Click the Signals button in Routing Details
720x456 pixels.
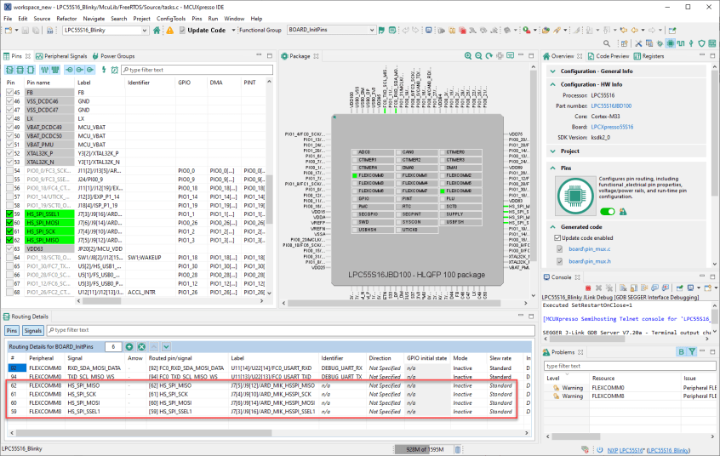[32, 329]
